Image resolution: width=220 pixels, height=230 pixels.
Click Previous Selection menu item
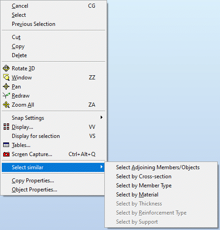34,24
